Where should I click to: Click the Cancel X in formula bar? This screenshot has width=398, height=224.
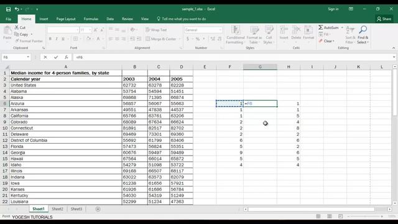pos(45,57)
